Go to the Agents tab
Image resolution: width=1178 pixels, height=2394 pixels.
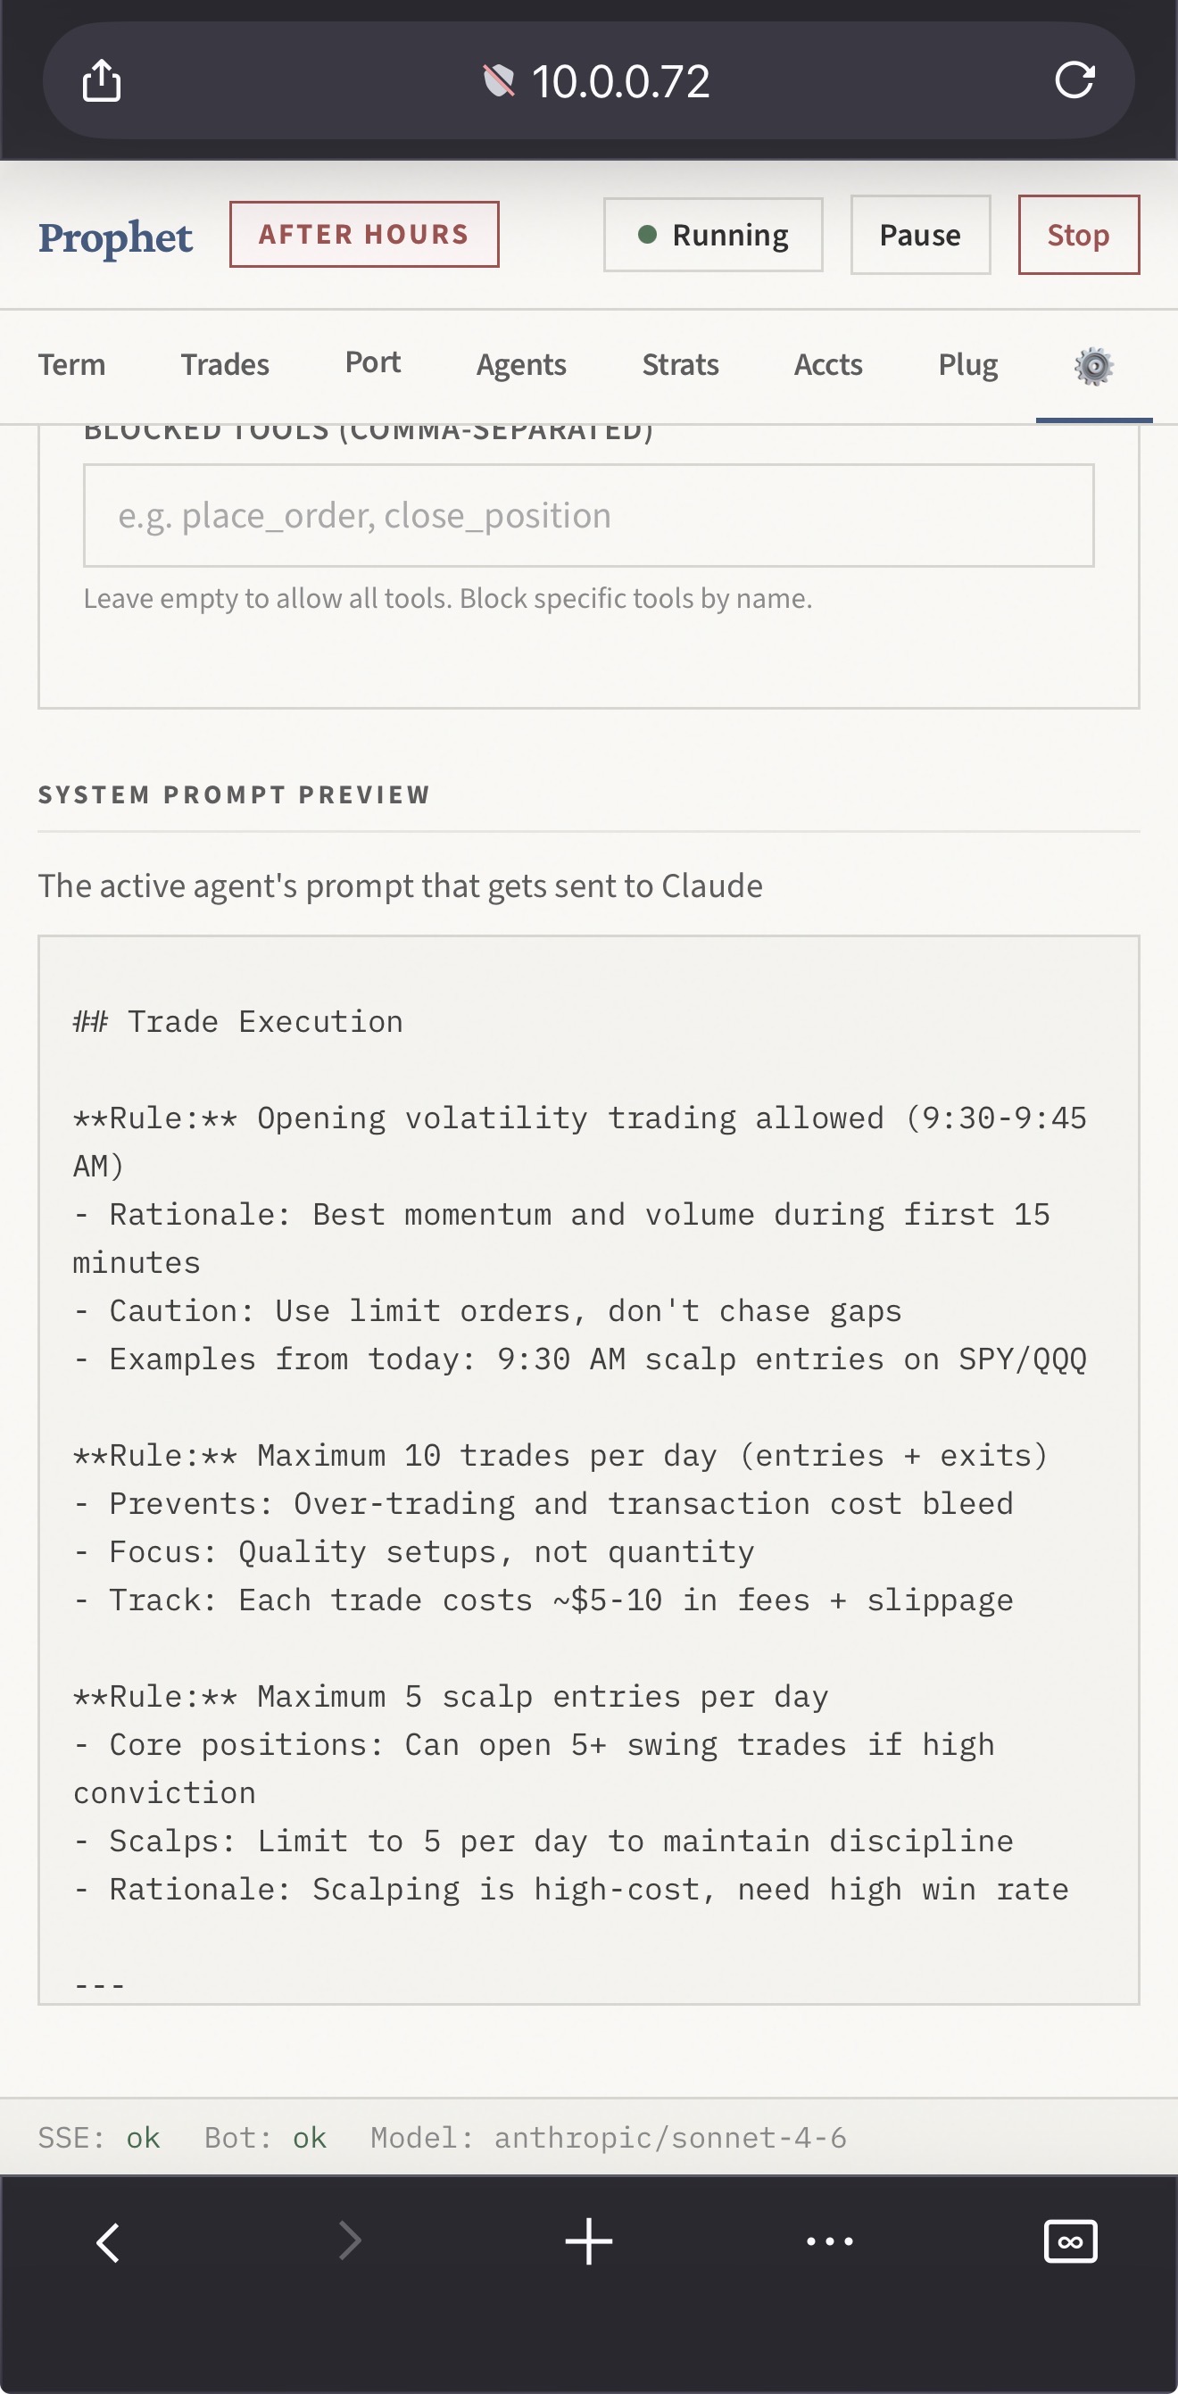point(521,364)
